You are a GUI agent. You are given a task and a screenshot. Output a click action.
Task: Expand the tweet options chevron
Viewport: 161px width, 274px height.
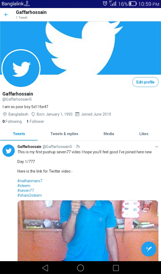click(157, 147)
